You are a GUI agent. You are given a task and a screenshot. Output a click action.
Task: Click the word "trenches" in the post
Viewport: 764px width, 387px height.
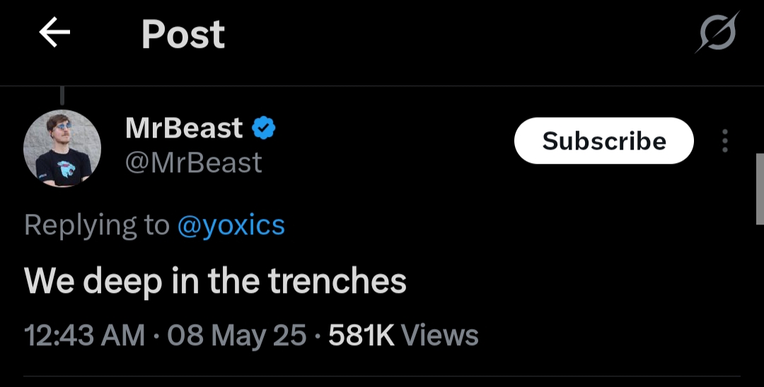337,282
